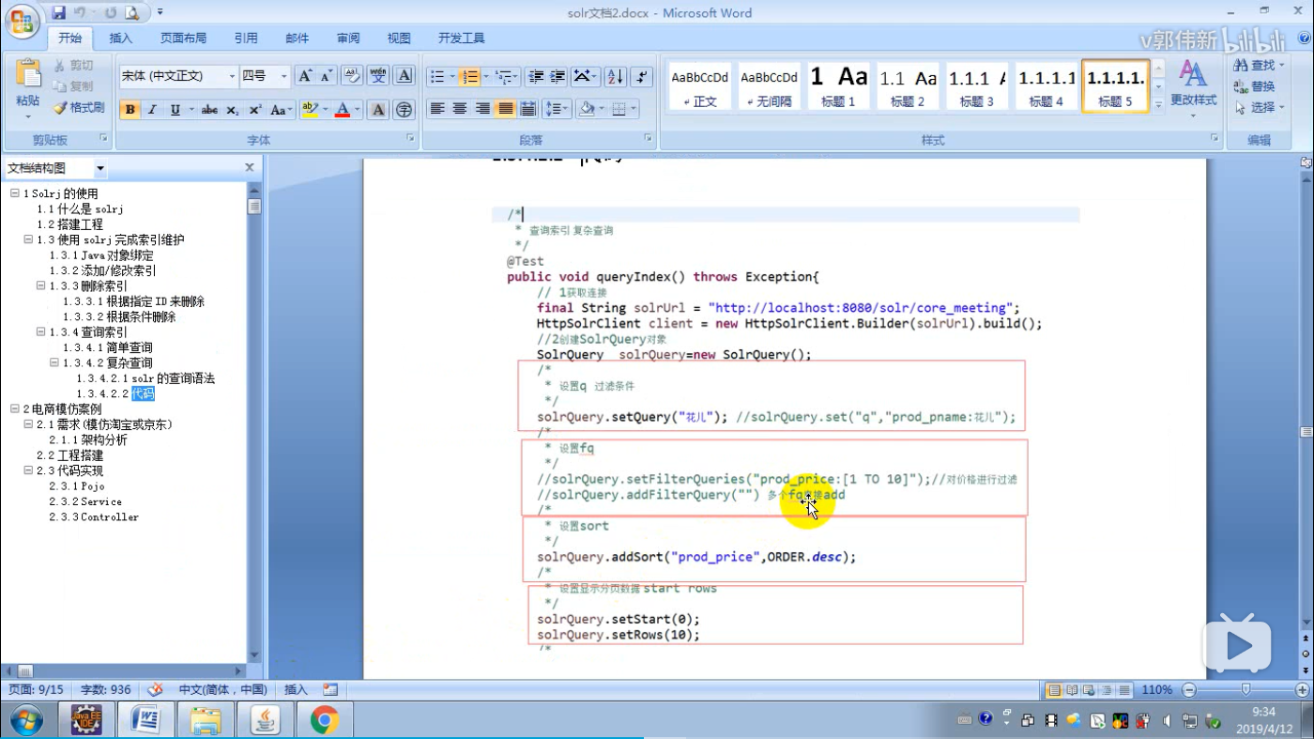Toggle Bold formatting
1314x739 pixels.
(130, 110)
